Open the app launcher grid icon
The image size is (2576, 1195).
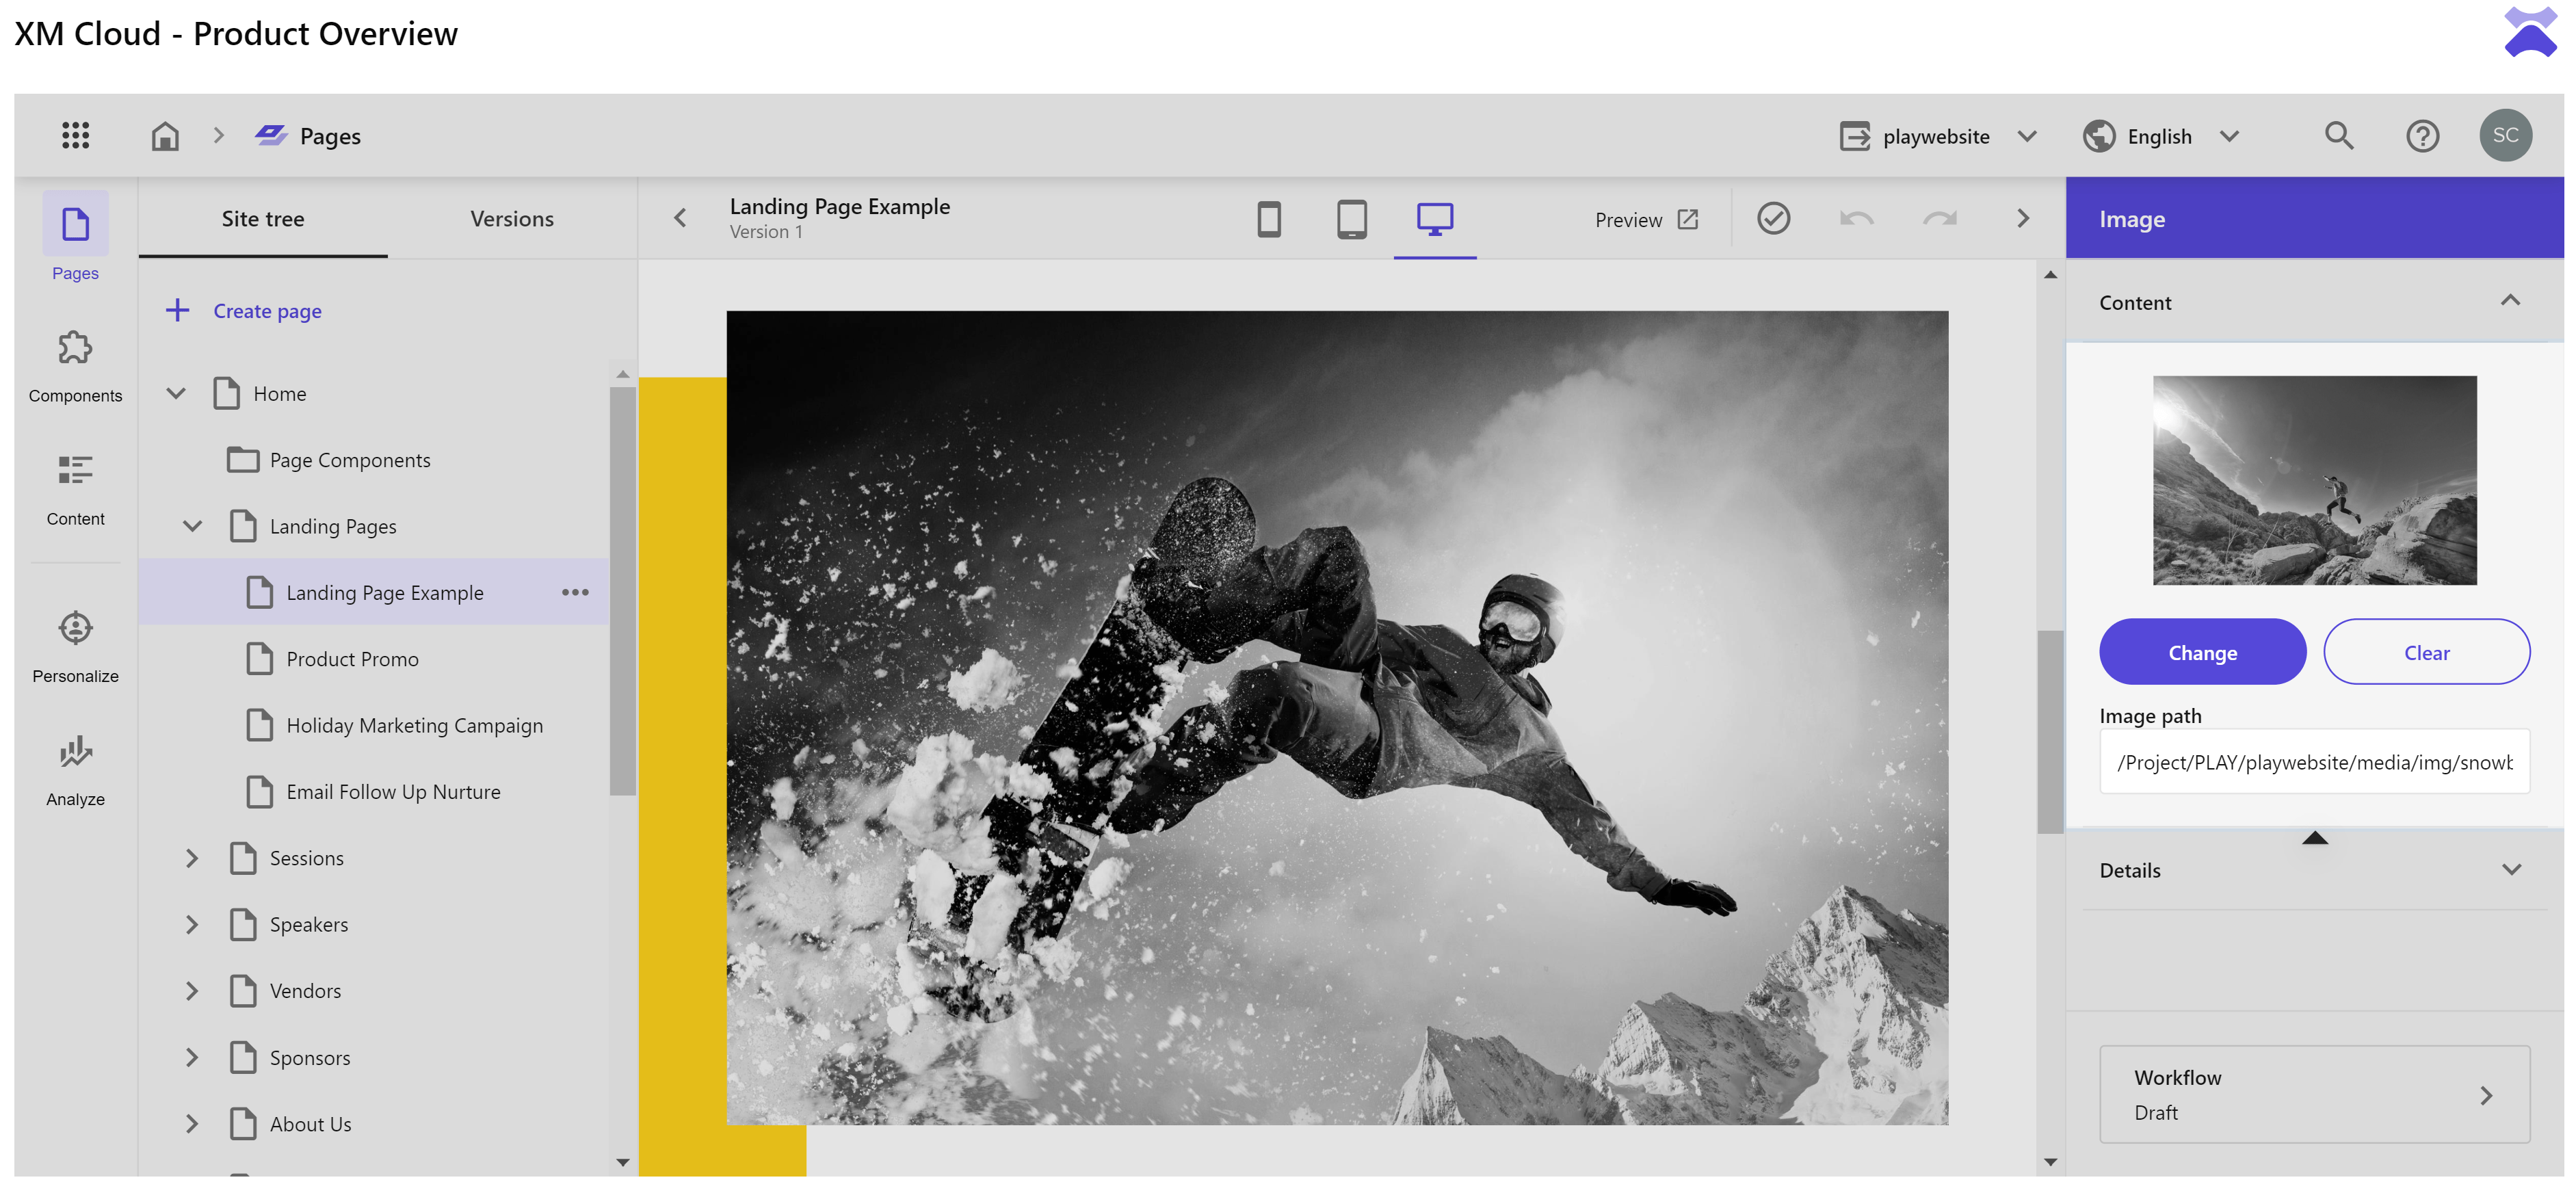[75, 135]
